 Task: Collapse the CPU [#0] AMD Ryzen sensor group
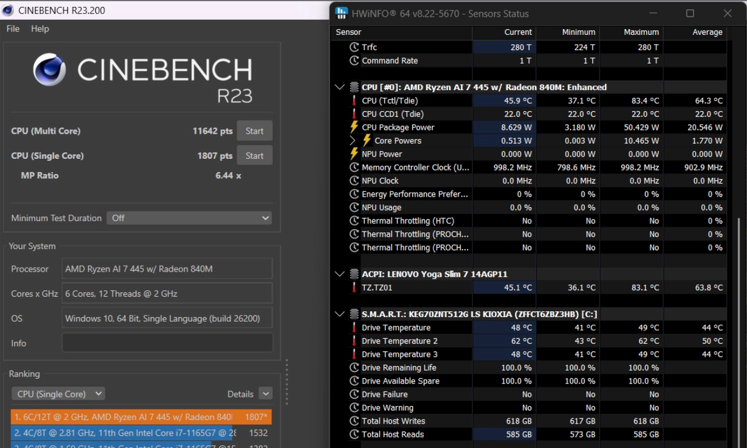coord(339,87)
